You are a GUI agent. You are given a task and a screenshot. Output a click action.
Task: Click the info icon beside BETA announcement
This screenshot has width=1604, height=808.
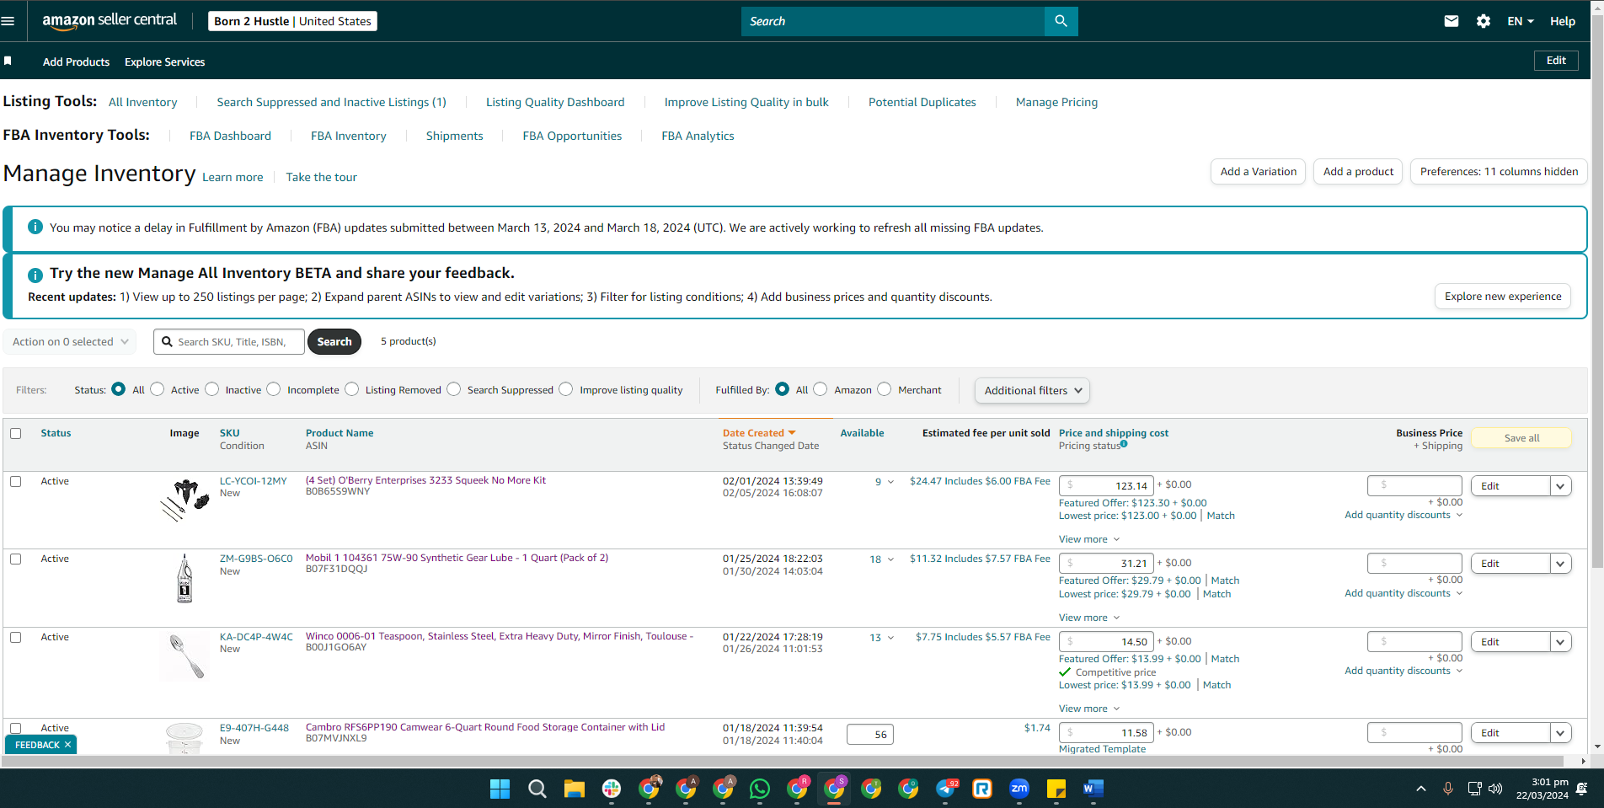(35, 275)
